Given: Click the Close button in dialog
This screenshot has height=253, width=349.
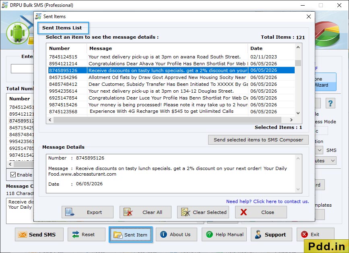Looking at the screenshot, I should tap(261, 212).
